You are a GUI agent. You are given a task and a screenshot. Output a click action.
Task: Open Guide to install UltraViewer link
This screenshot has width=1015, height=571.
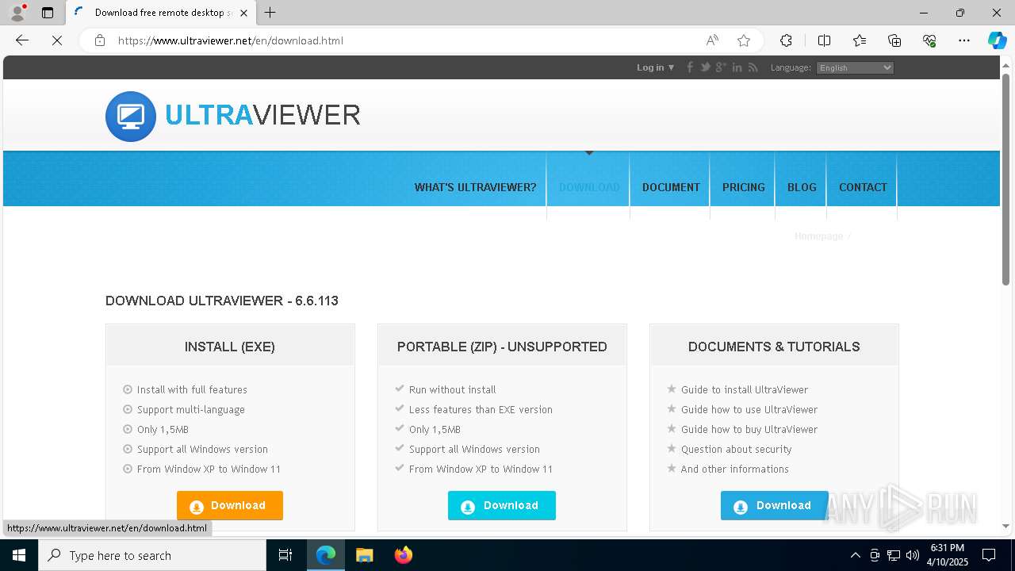coord(745,389)
